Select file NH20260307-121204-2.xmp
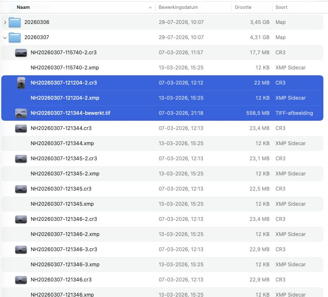 [x=65, y=98]
